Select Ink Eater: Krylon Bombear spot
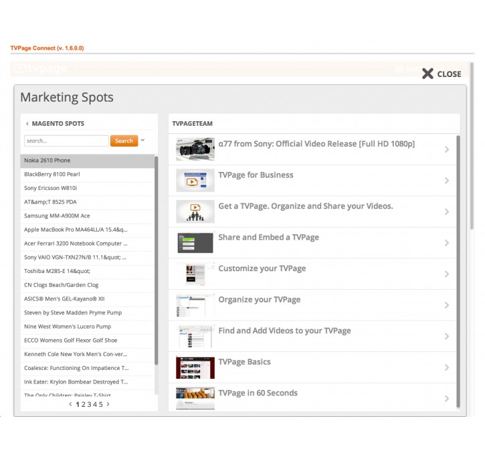485x455 pixels. pos(87,382)
